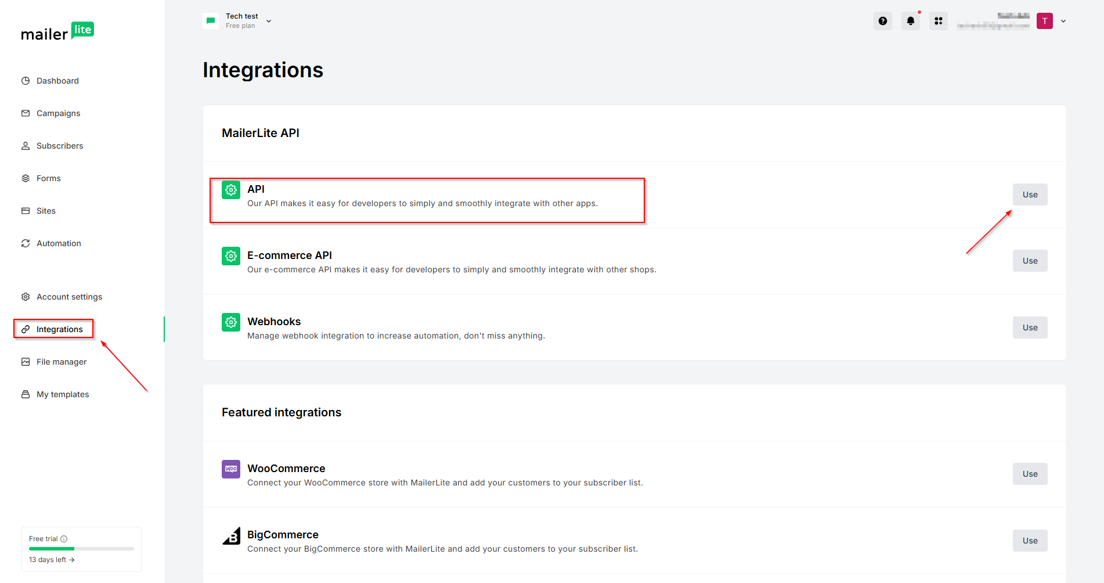Viewport: 1104px width, 583px height.
Task: Click the BigCommerce title
Action: 283,535
